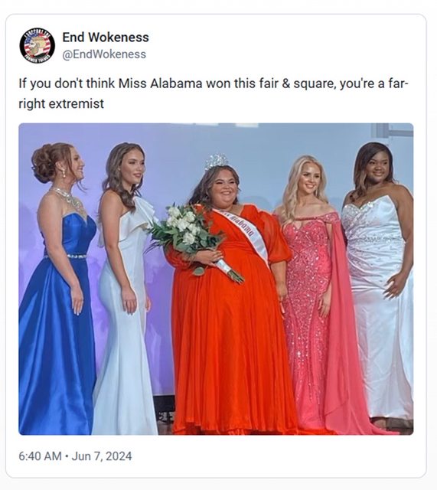The image size is (437, 490).
Task: Click the Alabama sash in the photo
Action: click(244, 234)
